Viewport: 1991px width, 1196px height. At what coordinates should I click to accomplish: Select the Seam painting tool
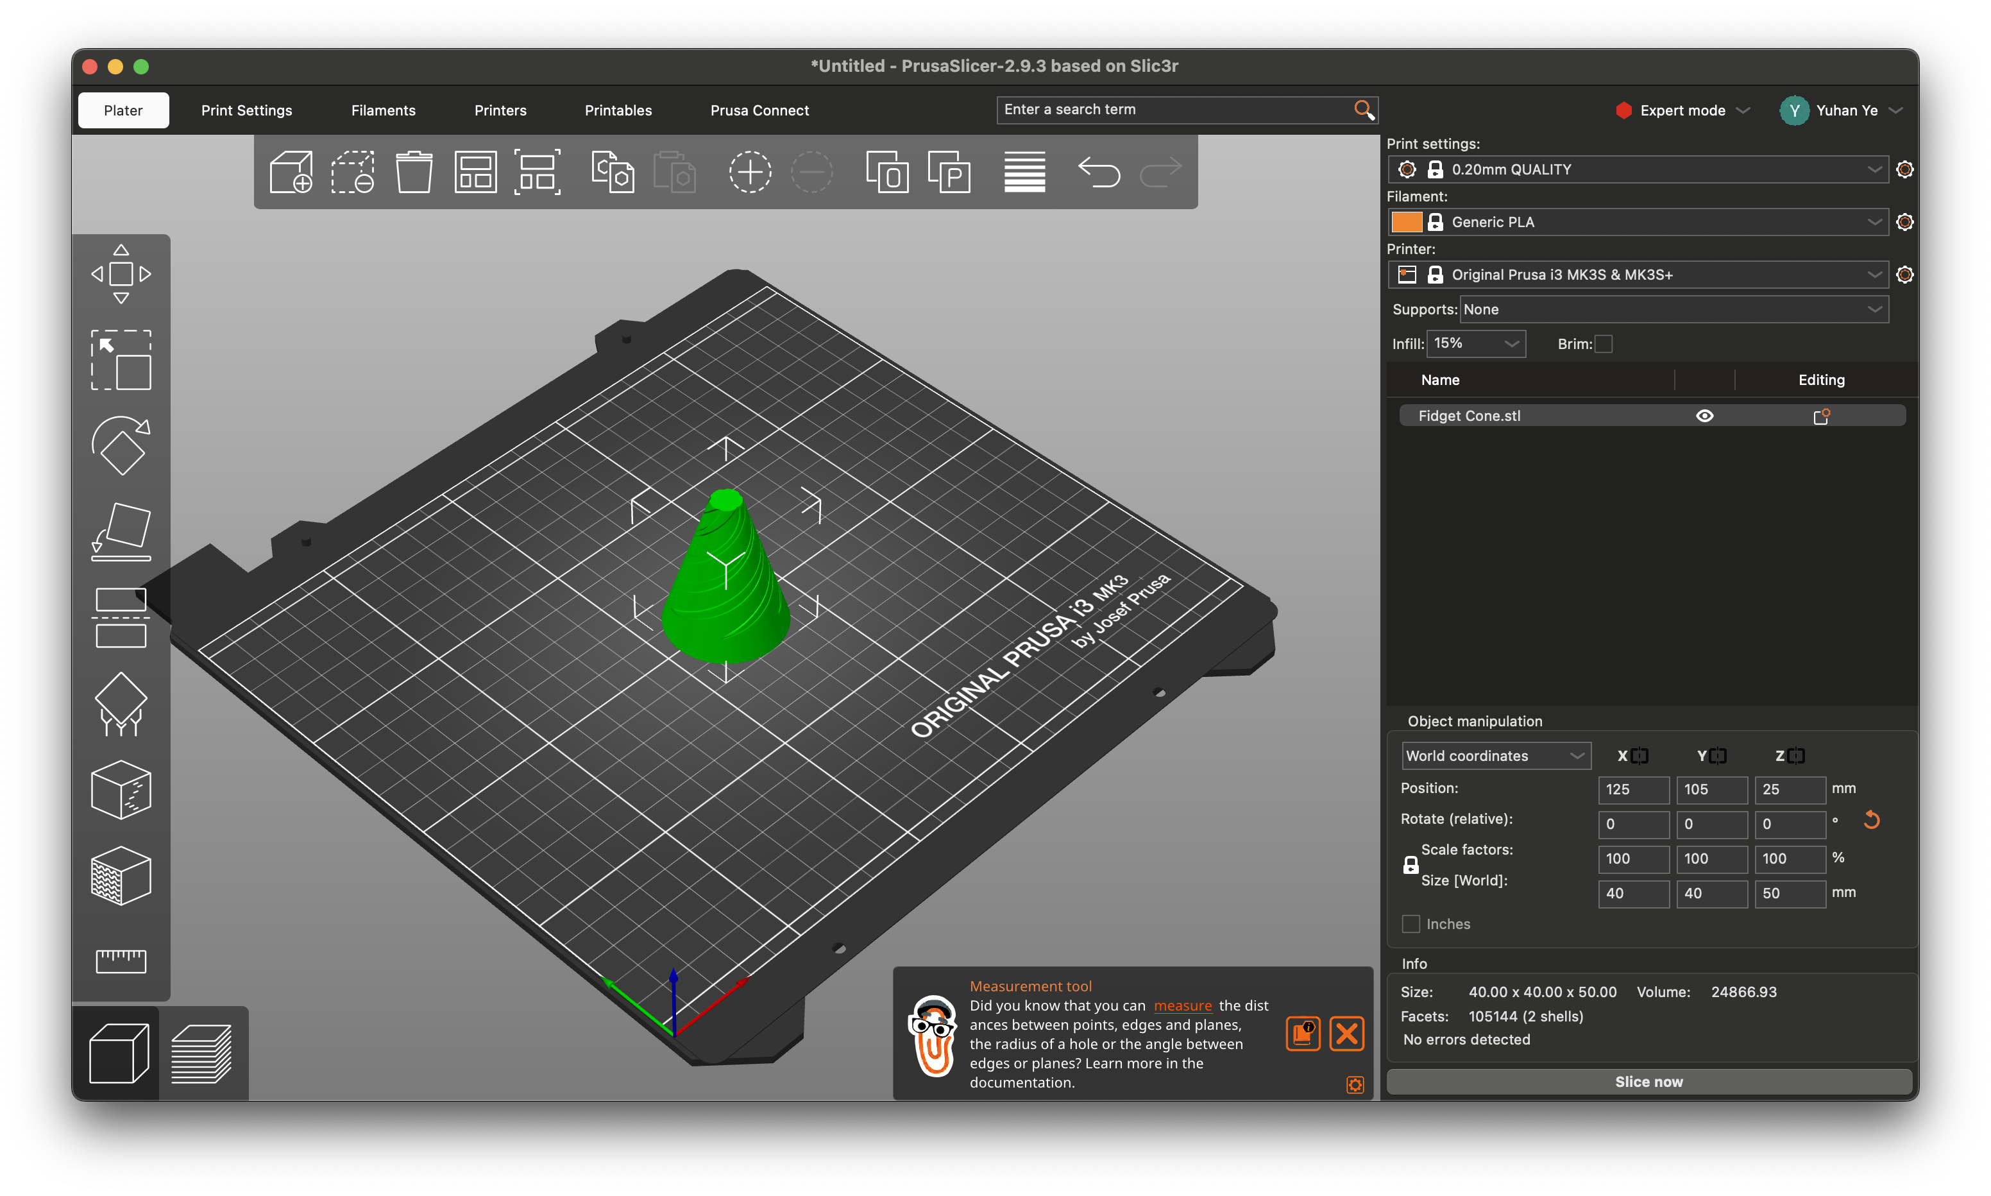(x=121, y=790)
